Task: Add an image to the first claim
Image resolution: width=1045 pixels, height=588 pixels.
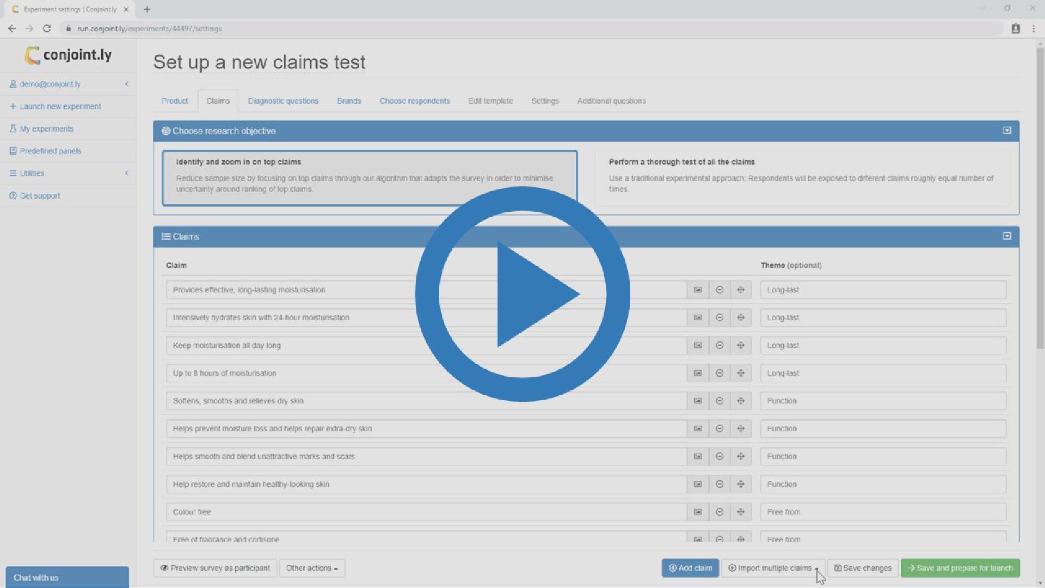Action: click(697, 290)
